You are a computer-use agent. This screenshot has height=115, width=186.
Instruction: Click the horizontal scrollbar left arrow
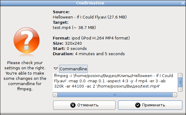tap(55, 95)
